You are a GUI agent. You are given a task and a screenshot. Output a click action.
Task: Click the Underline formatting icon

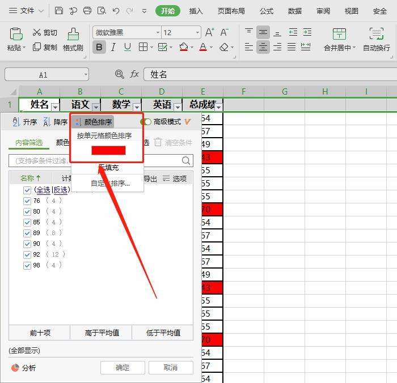(x=128, y=48)
